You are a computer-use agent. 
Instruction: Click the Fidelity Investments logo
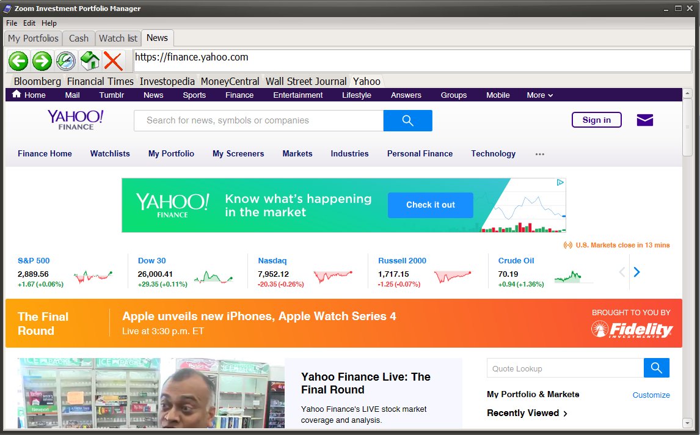[632, 329]
